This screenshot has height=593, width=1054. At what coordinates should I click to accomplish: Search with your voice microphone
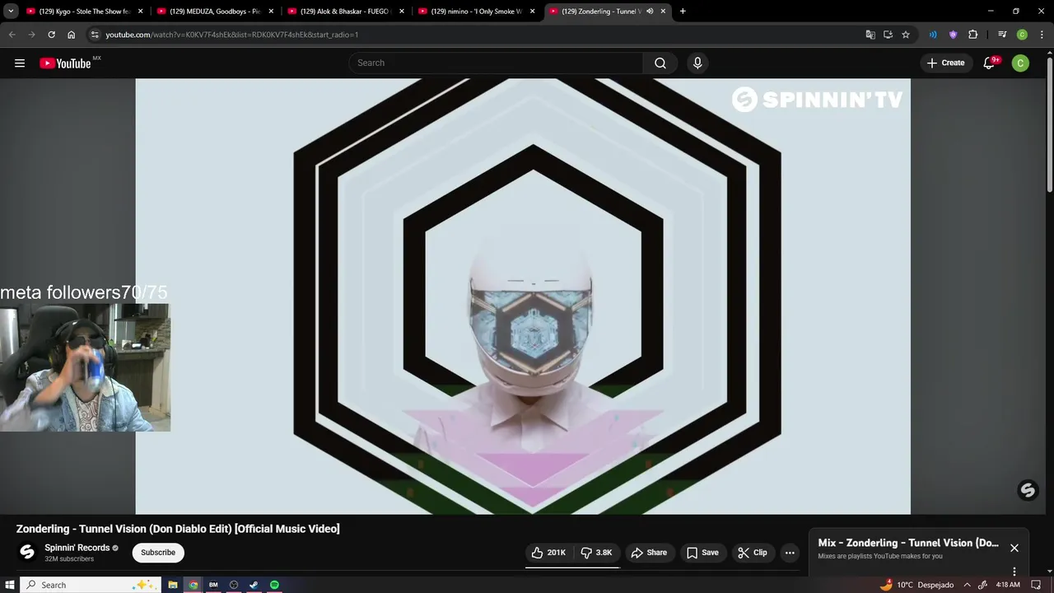tap(697, 63)
